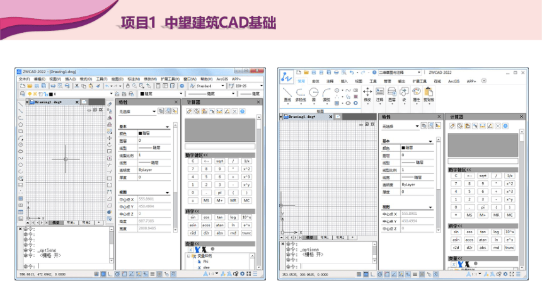Click the blue Help icon in classic window toolbar
This screenshot has width=542, height=305.
tap(182, 86)
